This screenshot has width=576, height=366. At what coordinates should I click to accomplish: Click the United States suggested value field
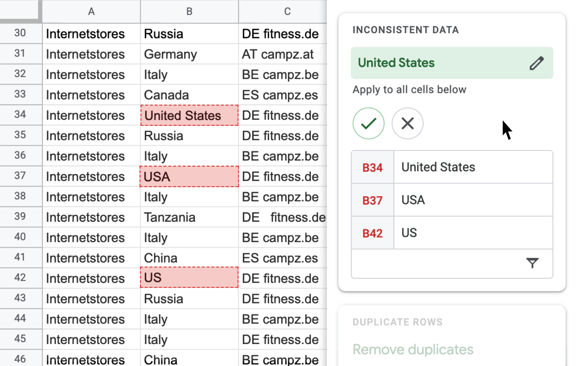click(452, 63)
